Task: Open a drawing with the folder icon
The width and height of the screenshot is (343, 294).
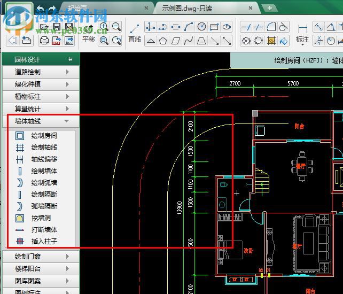Action: (x=44, y=27)
